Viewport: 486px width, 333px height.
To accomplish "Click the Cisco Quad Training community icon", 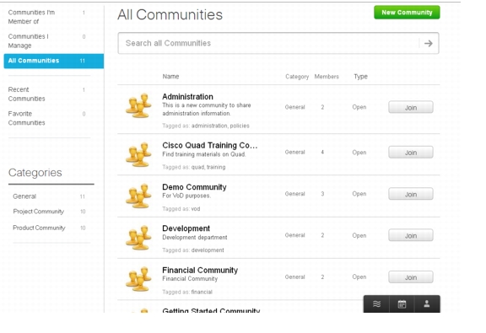I will point(138,154).
